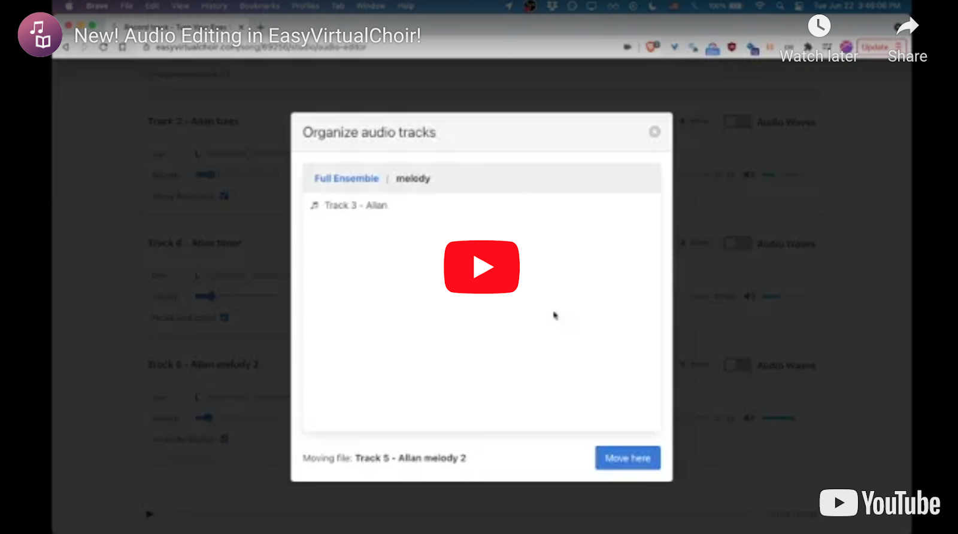958x534 pixels.
Task: Open the History menu
Action: tap(214, 6)
